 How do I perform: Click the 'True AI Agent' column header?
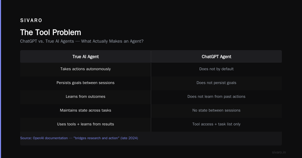pyautogui.click(x=86, y=57)
